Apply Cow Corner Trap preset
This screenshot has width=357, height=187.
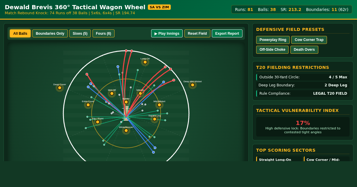[x=309, y=40]
